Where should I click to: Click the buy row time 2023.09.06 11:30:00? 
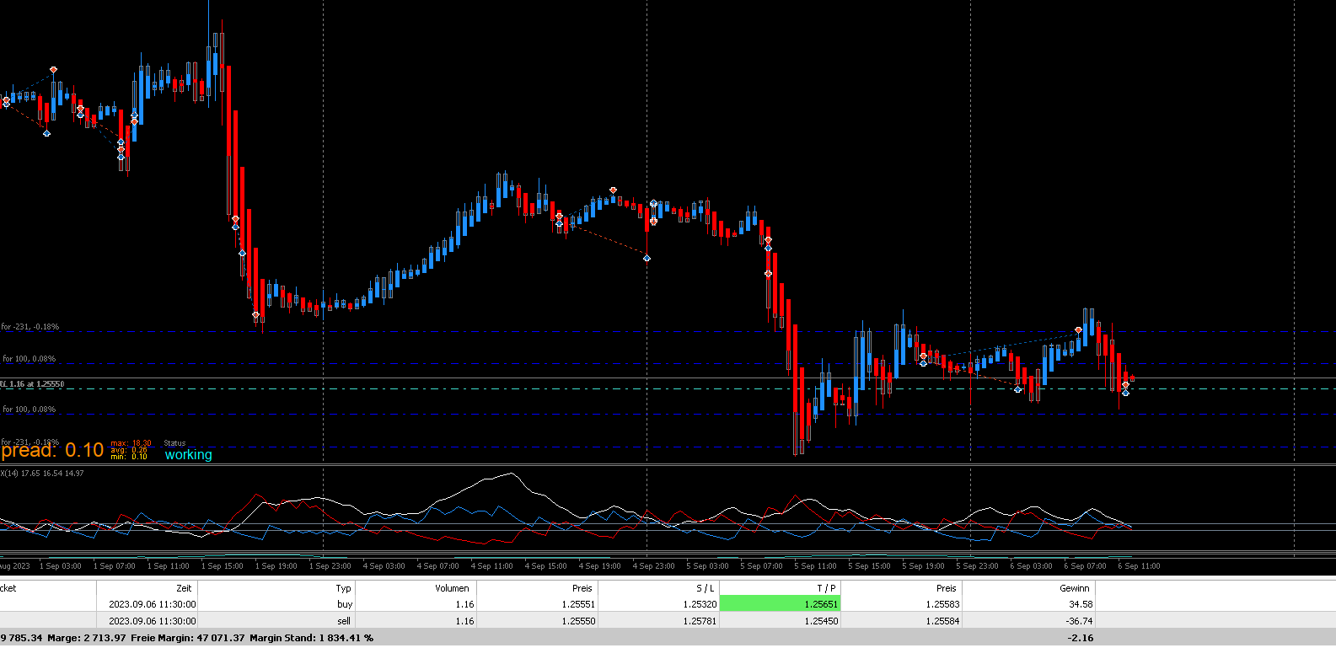point(153,604)
